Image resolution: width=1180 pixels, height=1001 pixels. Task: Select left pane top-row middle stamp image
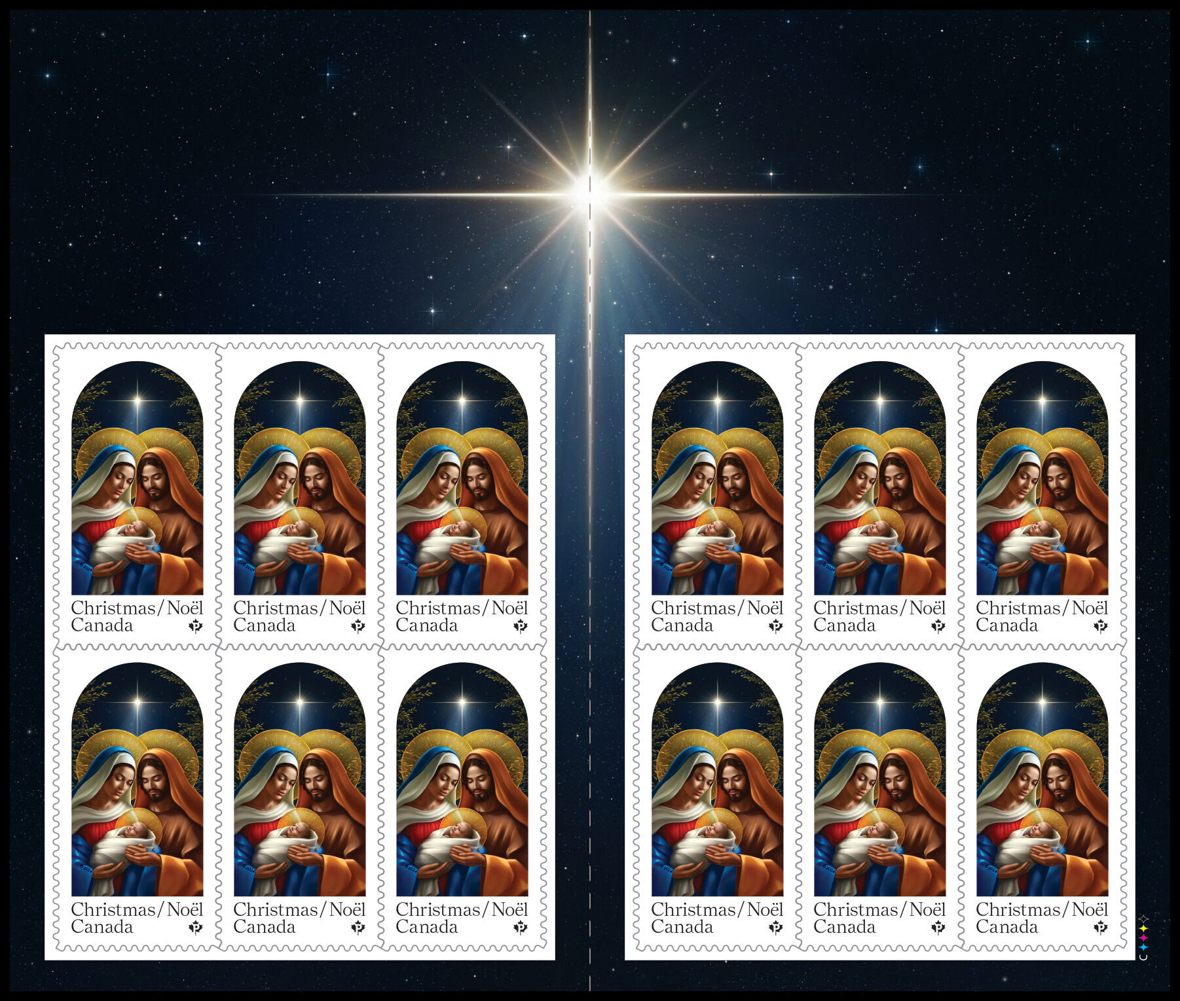(299, 478)
